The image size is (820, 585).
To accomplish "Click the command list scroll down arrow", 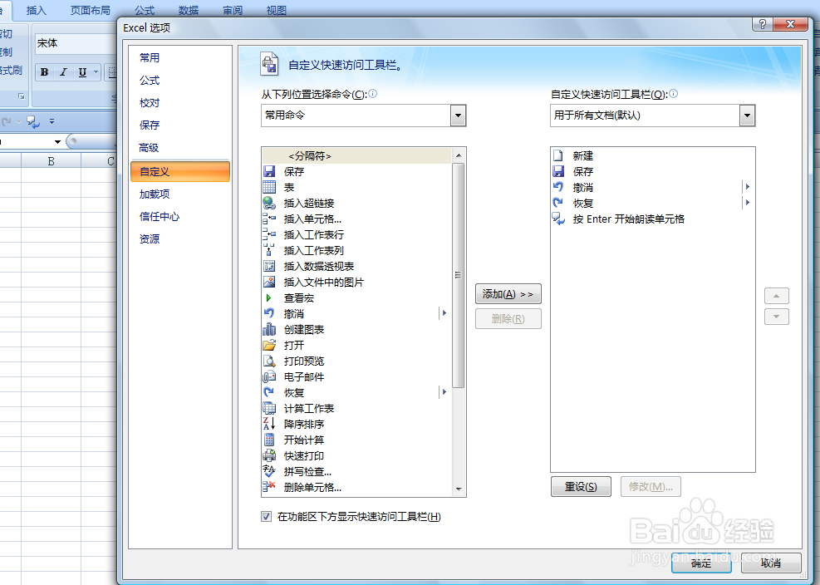I will [x=458, y=489].
